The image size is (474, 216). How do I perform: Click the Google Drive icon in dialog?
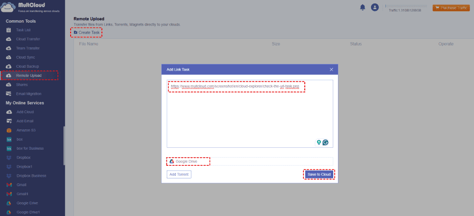[x=172, y=162]
